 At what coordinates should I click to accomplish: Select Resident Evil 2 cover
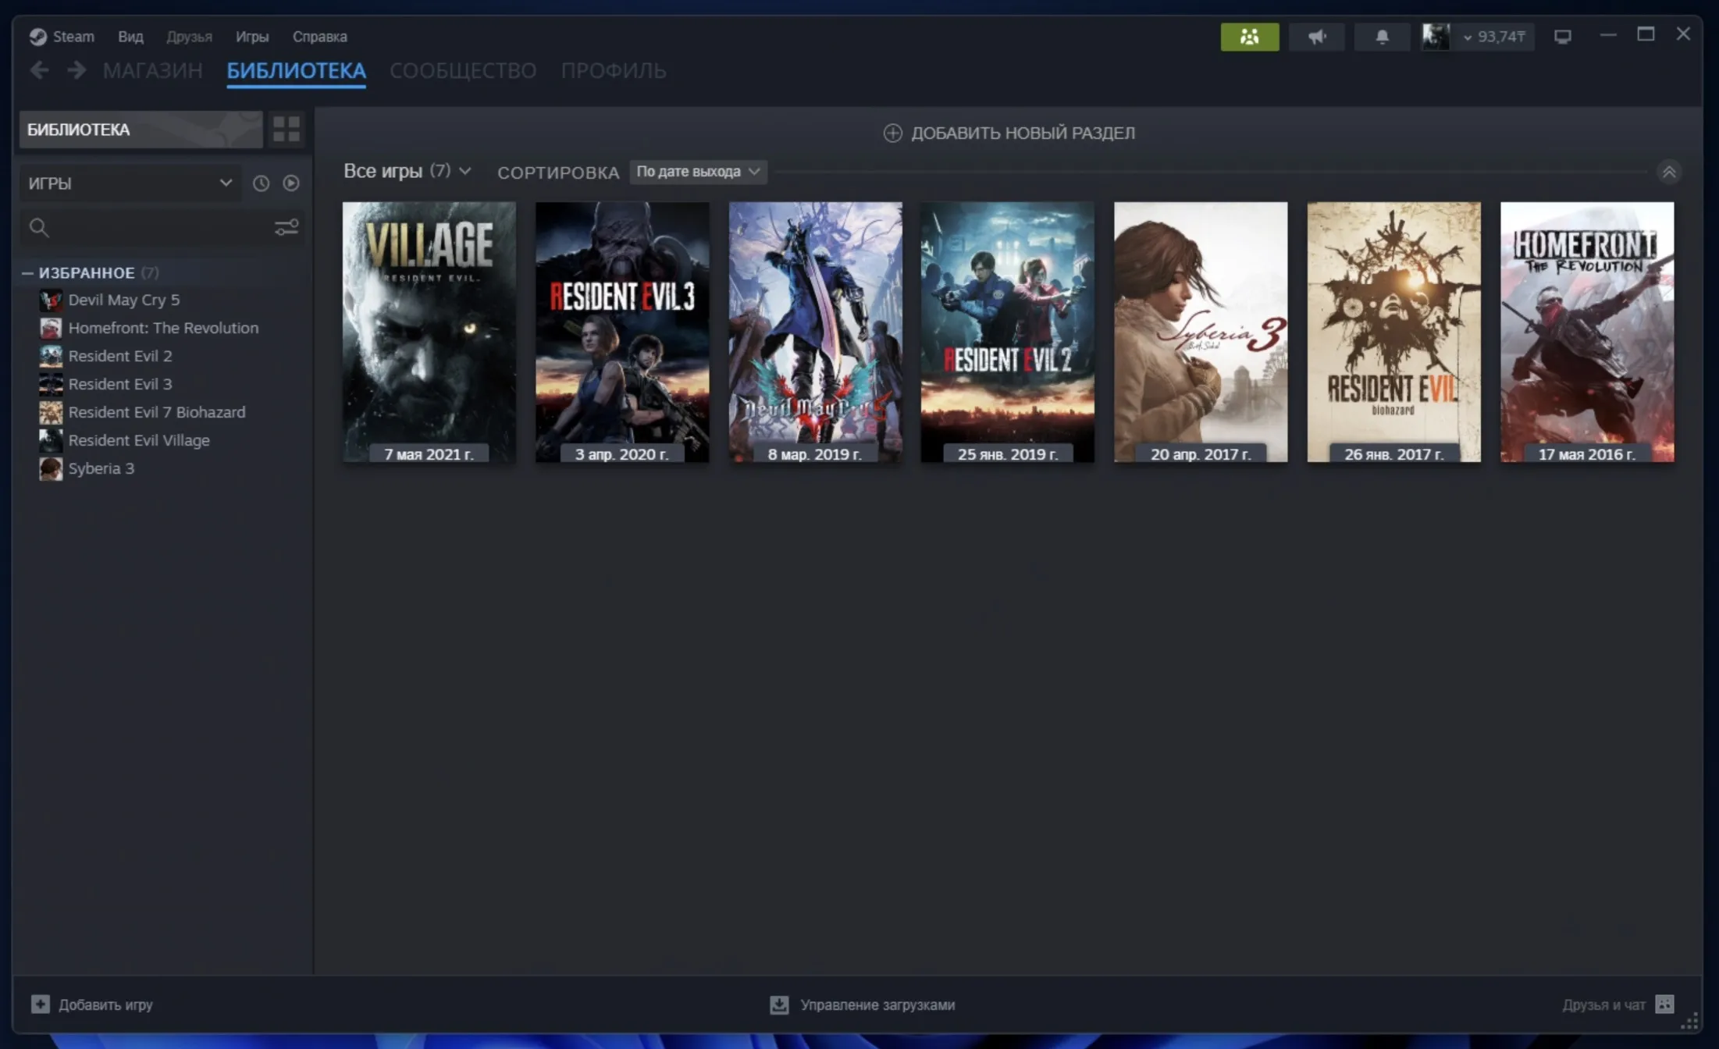click(1008, 332)
